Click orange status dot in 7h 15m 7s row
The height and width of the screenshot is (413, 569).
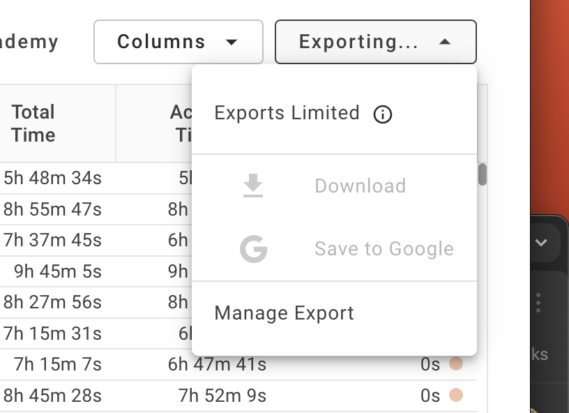(456, 363)
